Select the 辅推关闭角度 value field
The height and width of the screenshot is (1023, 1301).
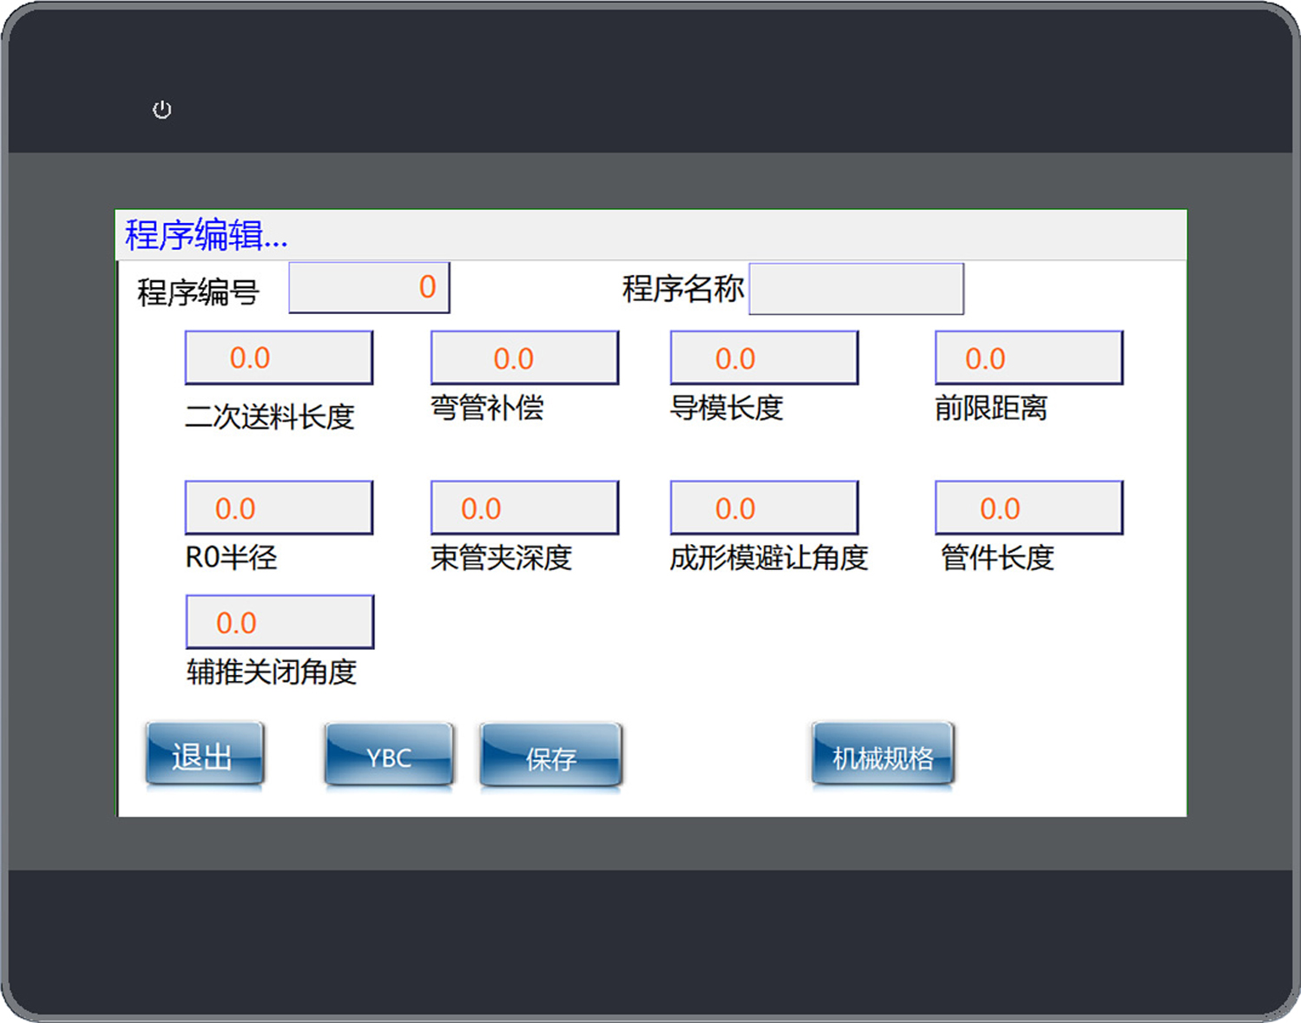coord(279,622)
